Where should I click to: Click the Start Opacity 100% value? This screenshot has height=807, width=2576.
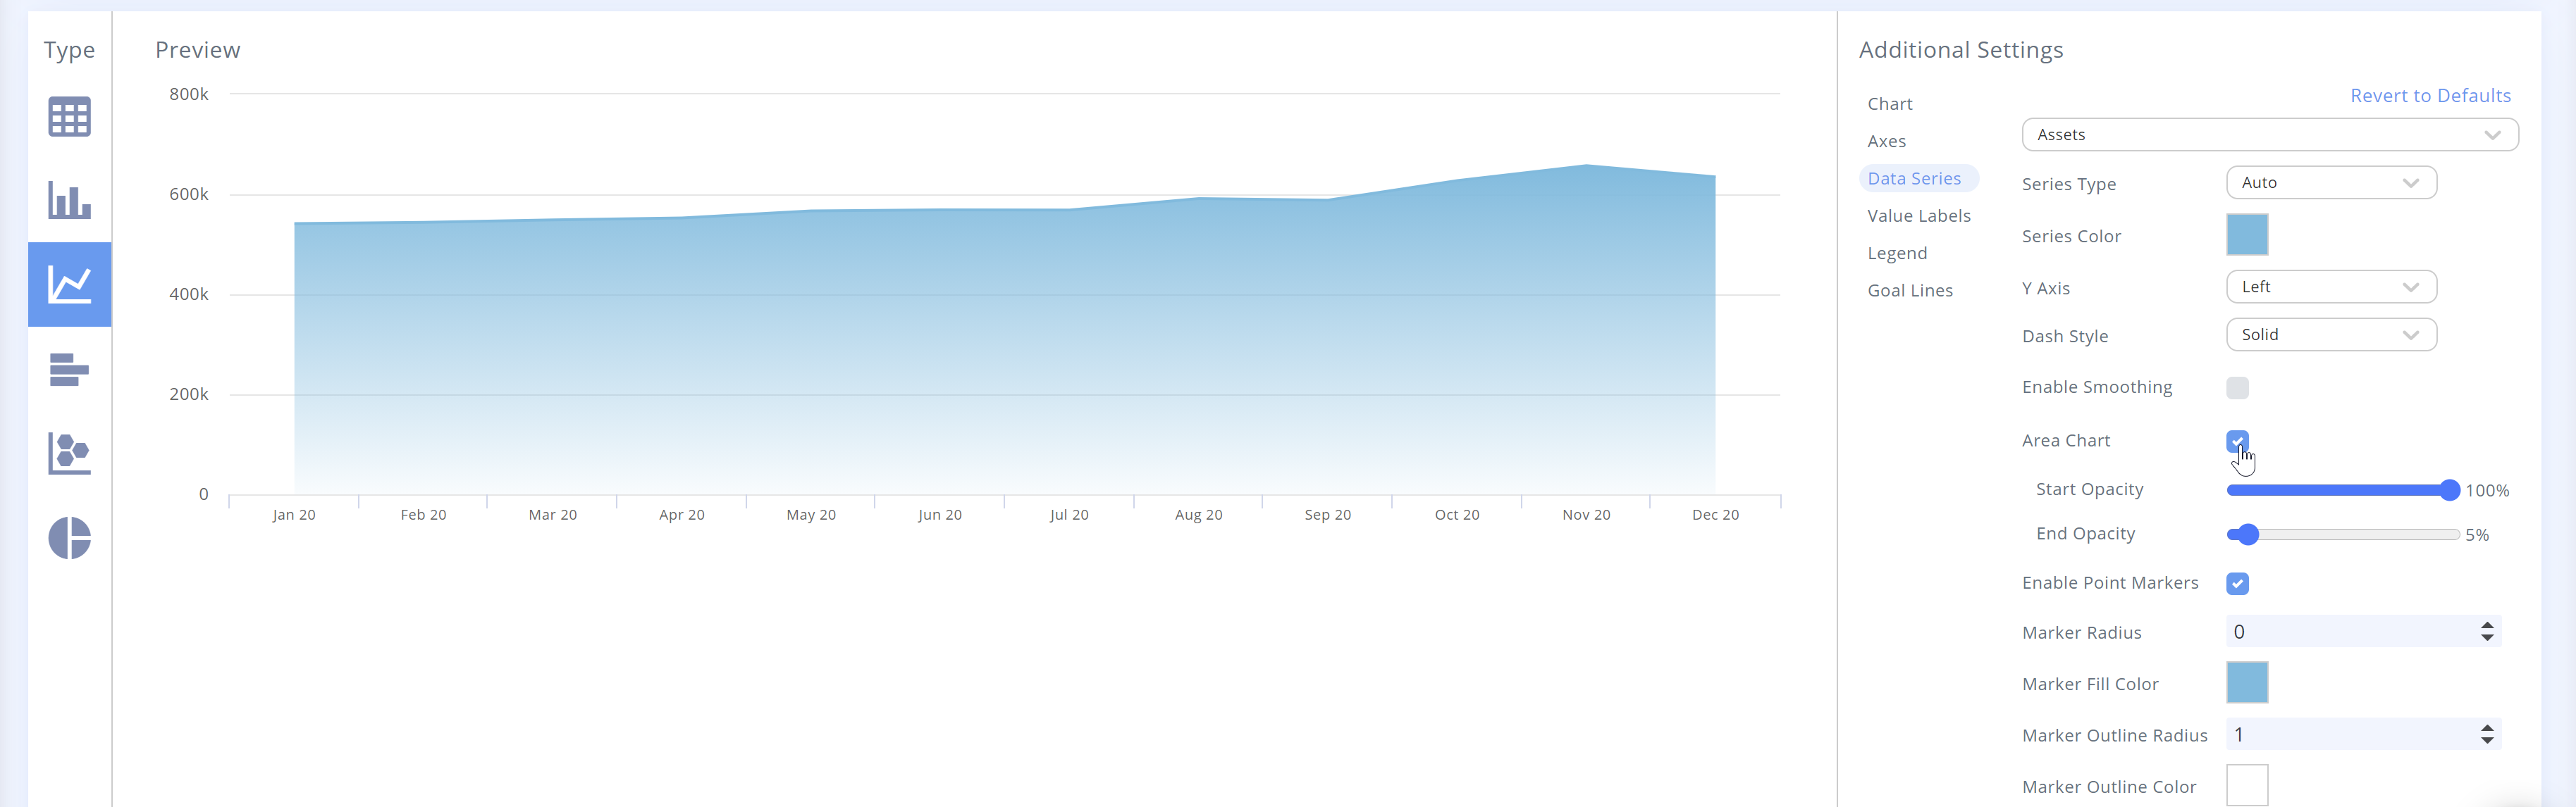pos(2487,490)
